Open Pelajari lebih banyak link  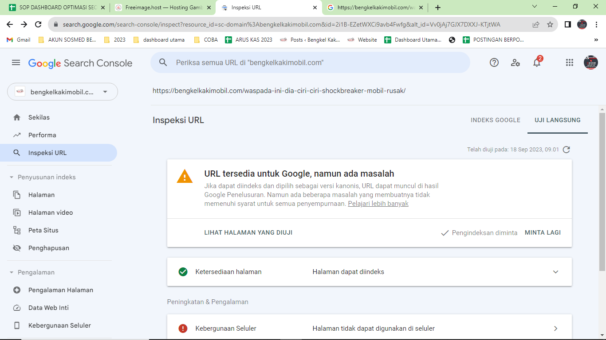point(378,204)
